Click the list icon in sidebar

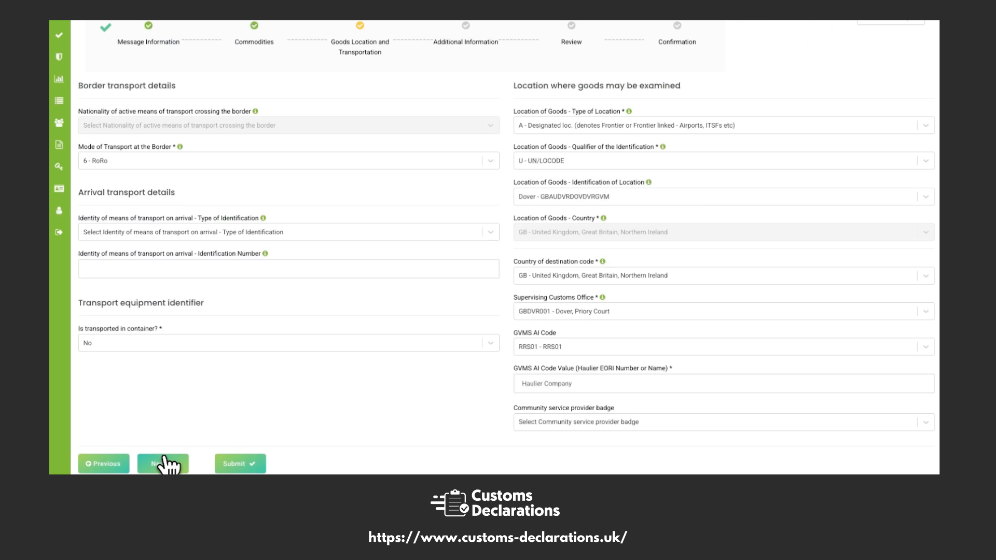59,101
